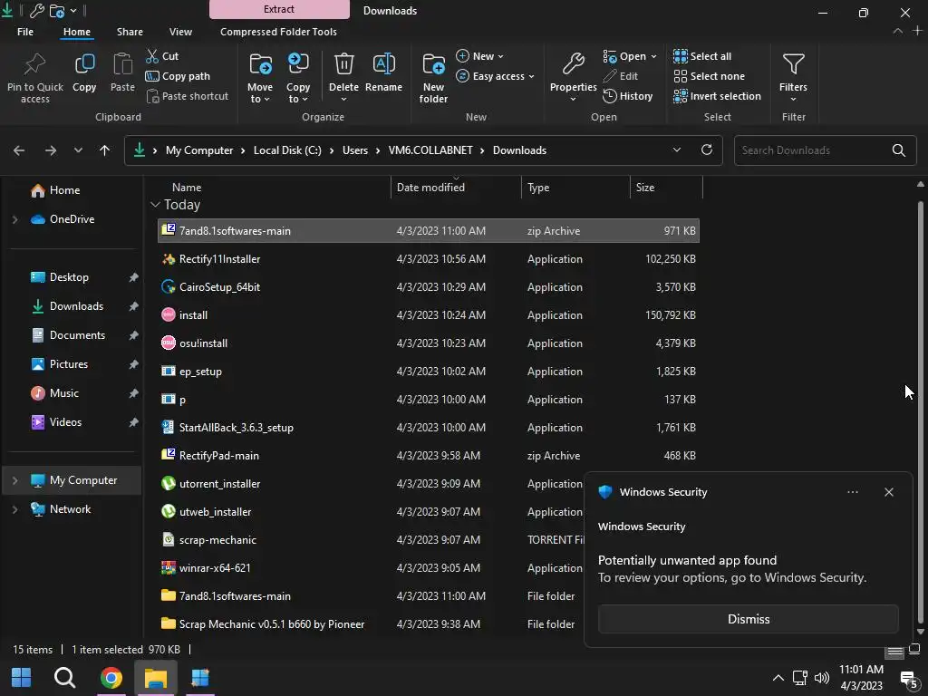Viewport: 928px width, 696px height.
Task: Open Move to dropdown
Action: click(260, 77)
